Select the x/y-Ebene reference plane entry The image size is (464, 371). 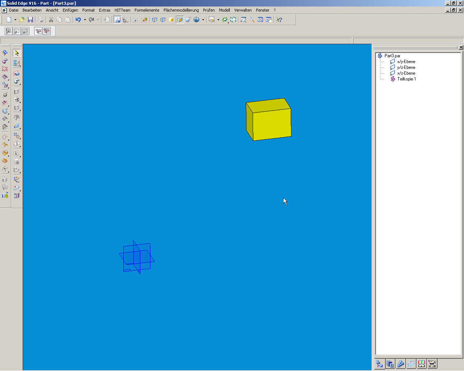coord(406,62)
